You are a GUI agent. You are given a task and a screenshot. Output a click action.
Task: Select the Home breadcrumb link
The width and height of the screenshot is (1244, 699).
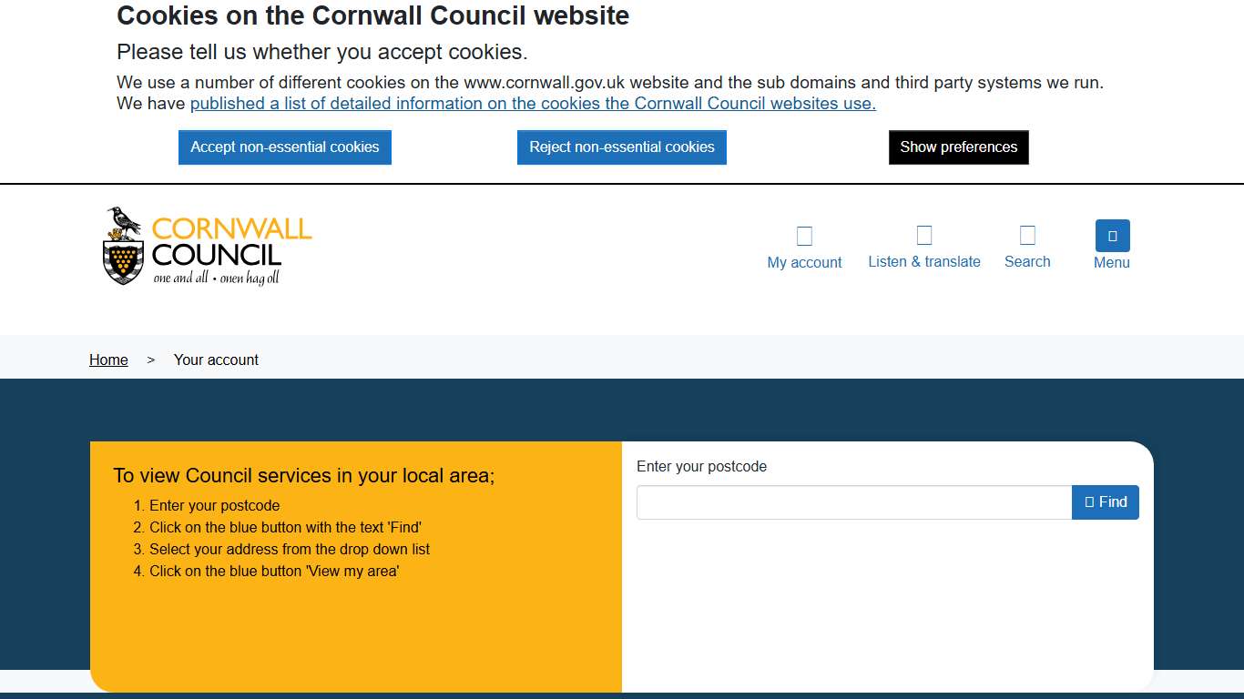coord(108,360)
